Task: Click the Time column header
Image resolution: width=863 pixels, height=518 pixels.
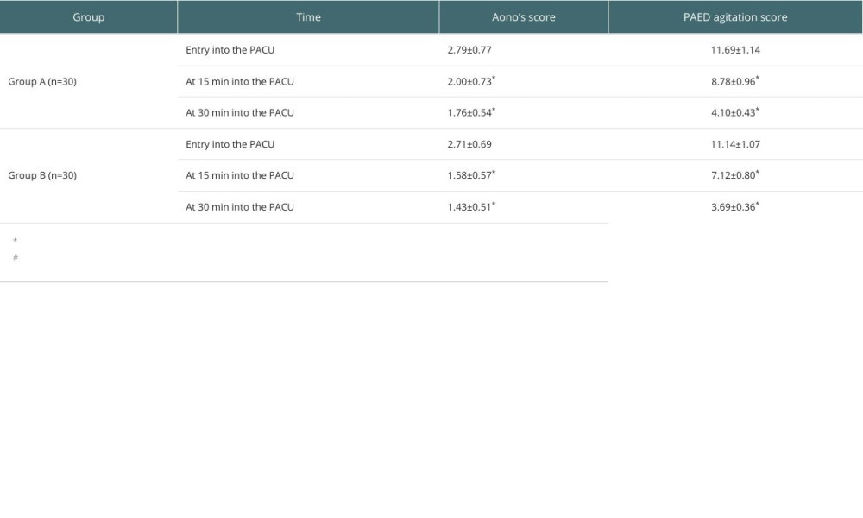Action: pyautogui.click(x=308, y=17)
